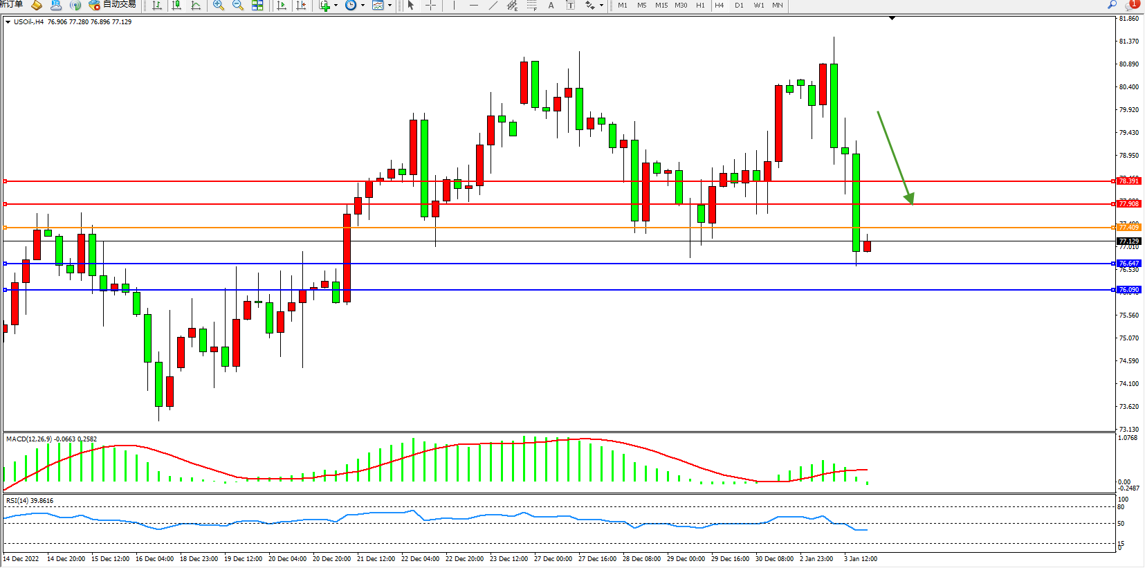The height and width of the screenshot is (568, 1145).
Task: Click the MN monthly timeframe button
Action: click(778, 6)
